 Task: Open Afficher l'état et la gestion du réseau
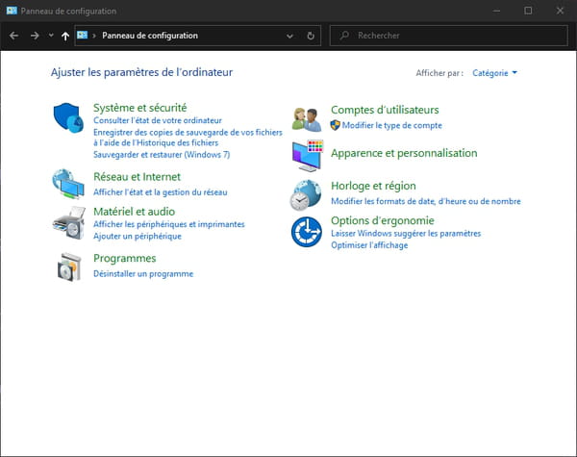coord(160,191)
